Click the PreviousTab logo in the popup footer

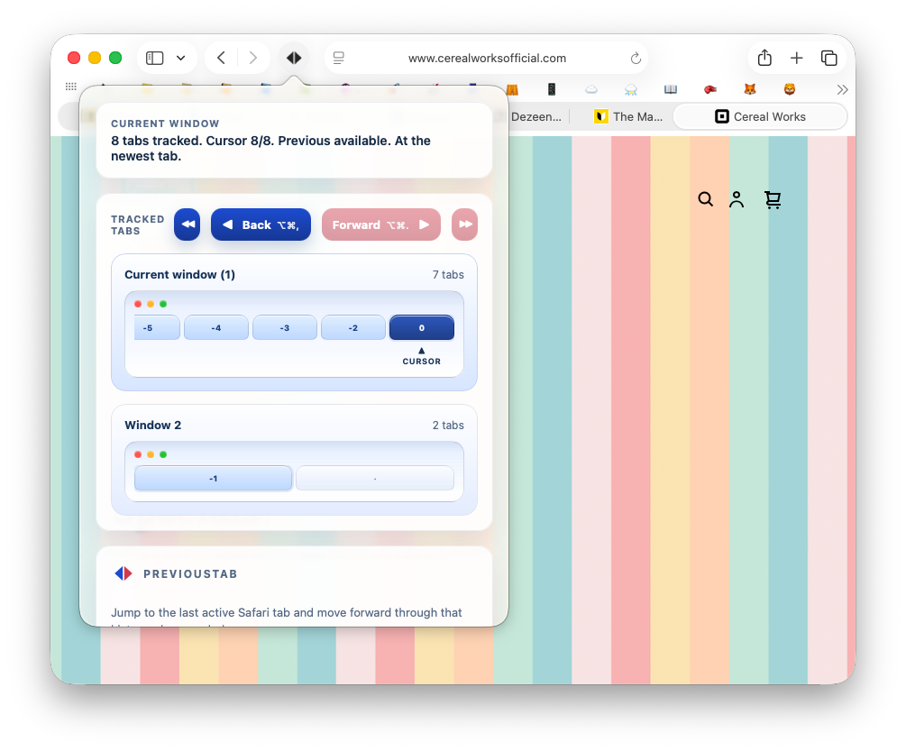pos(123,573)
